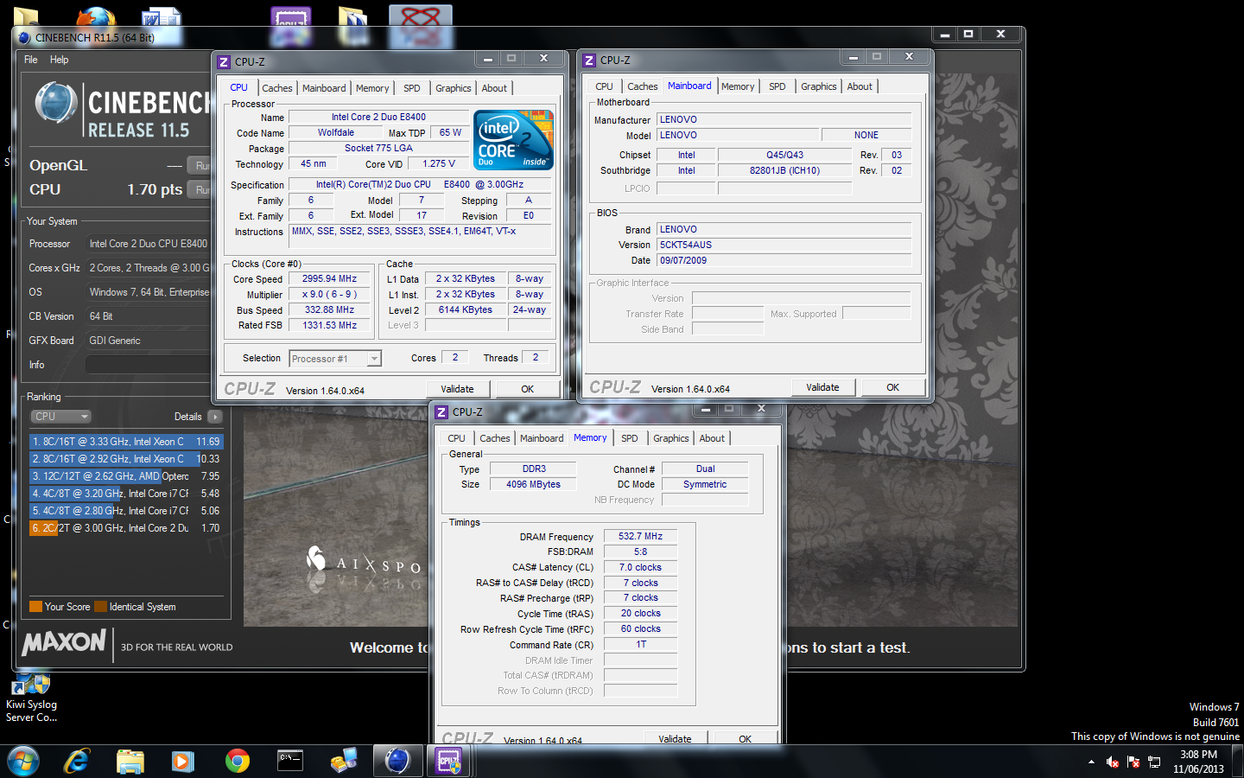Viewport: 1244px width, 778px height.
Task: Switch to Memory tab in CPU window
Action: coord(372,88)
